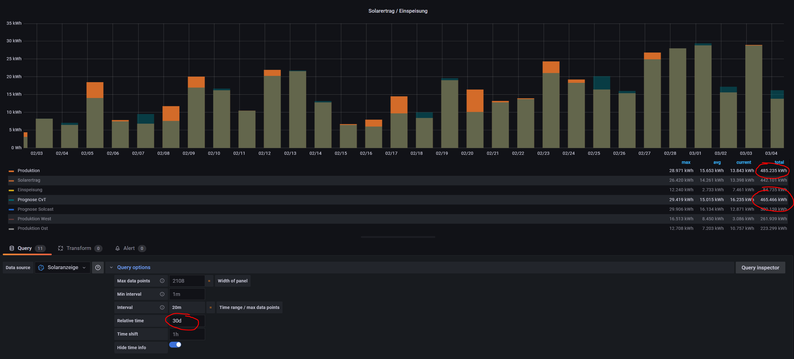Click the Relative time input field
This screenshot has width=794, height=359.
pyautogui.click(x=187, y=321)
